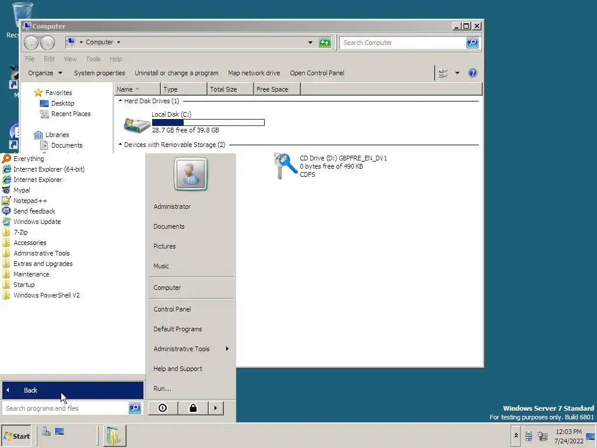Open Run... from the Start menu
The height and width of the screenshot is (448, 597).
point(162,388)
